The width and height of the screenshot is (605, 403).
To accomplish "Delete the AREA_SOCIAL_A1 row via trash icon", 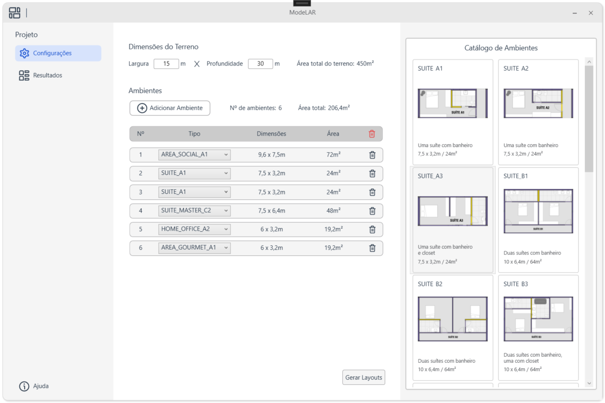I will pyautogui.click(x=372, y=155).
